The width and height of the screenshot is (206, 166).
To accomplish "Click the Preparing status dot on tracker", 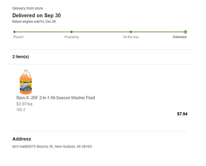I will [72, 32].
